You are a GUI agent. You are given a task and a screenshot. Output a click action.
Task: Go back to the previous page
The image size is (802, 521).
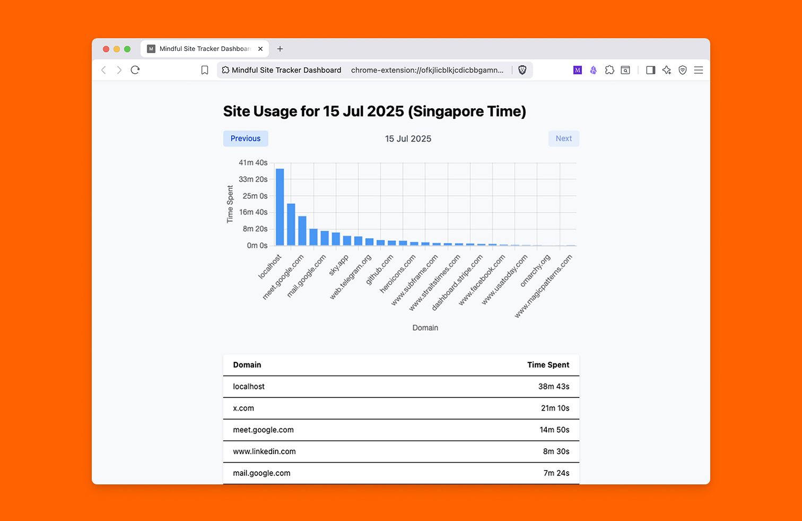(x=104, y=70)
